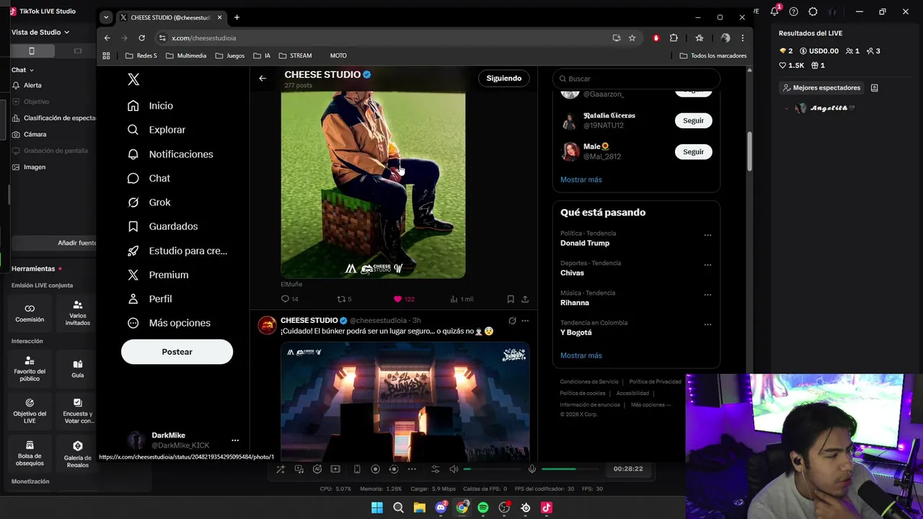
Task: Click the record circle button in stream toolbar
Action: pyautogui.click(x=375, y=469)
